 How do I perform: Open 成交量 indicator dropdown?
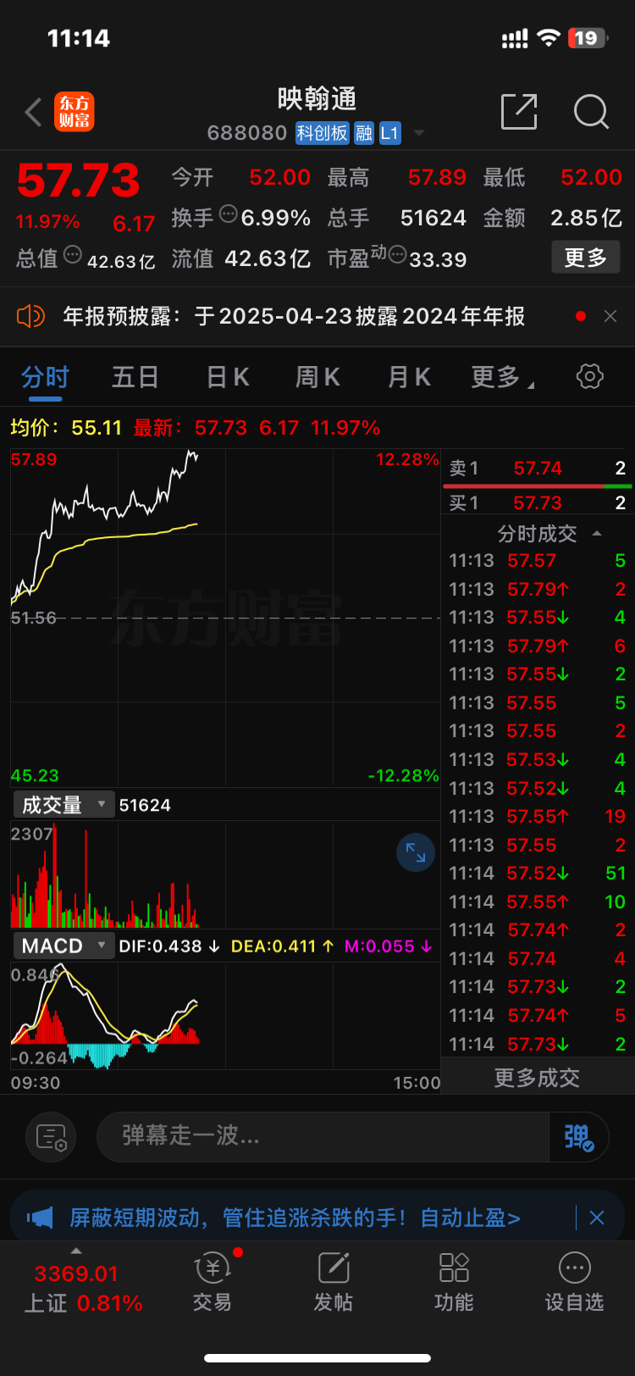coord(63,805)
